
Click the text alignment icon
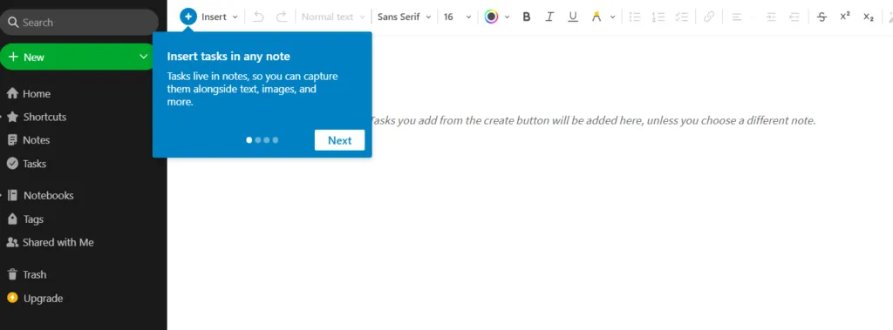(x=736, y=17)
